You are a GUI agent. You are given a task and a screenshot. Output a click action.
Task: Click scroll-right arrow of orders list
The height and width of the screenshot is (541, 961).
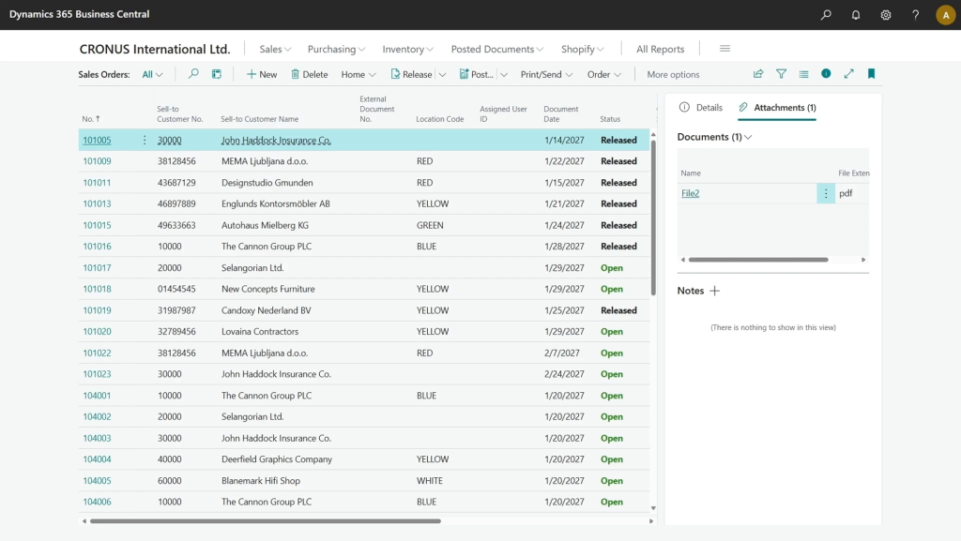651,521
